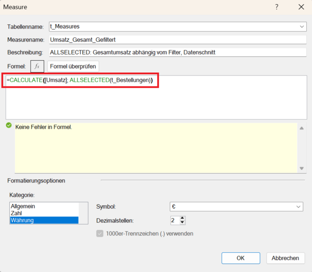Click the green formula check status icon
The width and height of the screenshot is (312, 272).
click(9, 125)
